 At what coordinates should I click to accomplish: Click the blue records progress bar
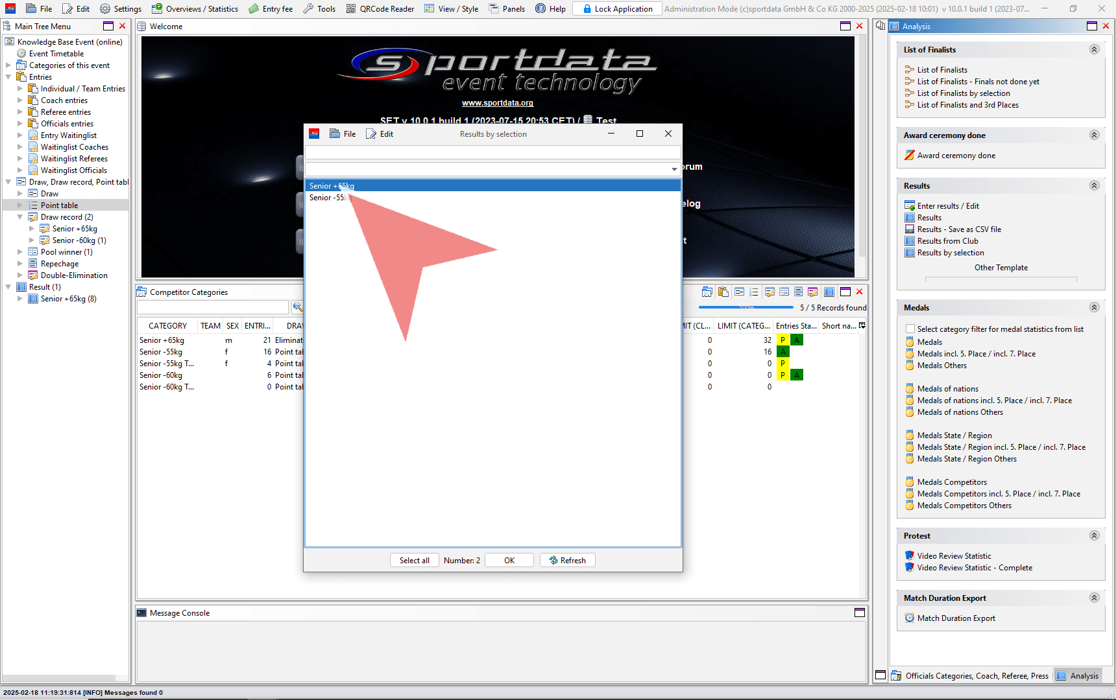point(746,307)
